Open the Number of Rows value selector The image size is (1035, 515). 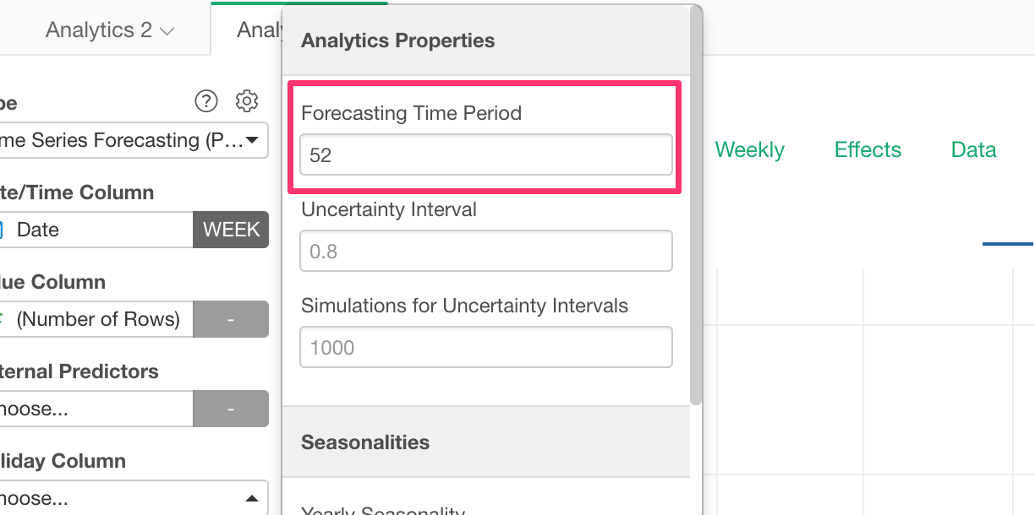pos(95,319)
